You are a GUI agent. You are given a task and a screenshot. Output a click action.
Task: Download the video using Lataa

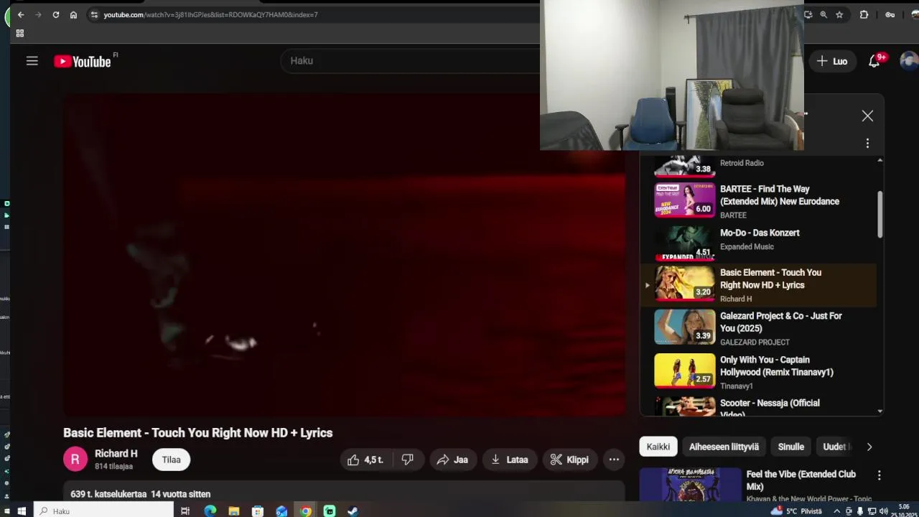[510, 460]
